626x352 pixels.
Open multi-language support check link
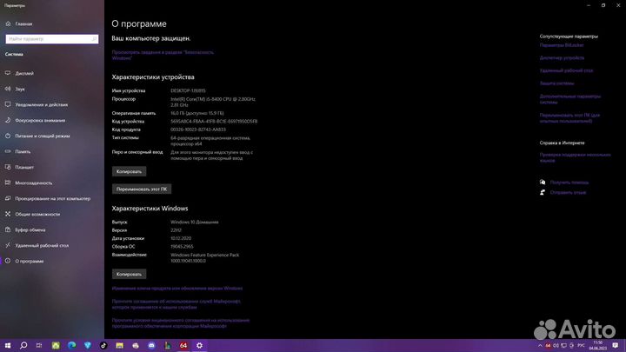pyautogui.click(x=575, y=157)
